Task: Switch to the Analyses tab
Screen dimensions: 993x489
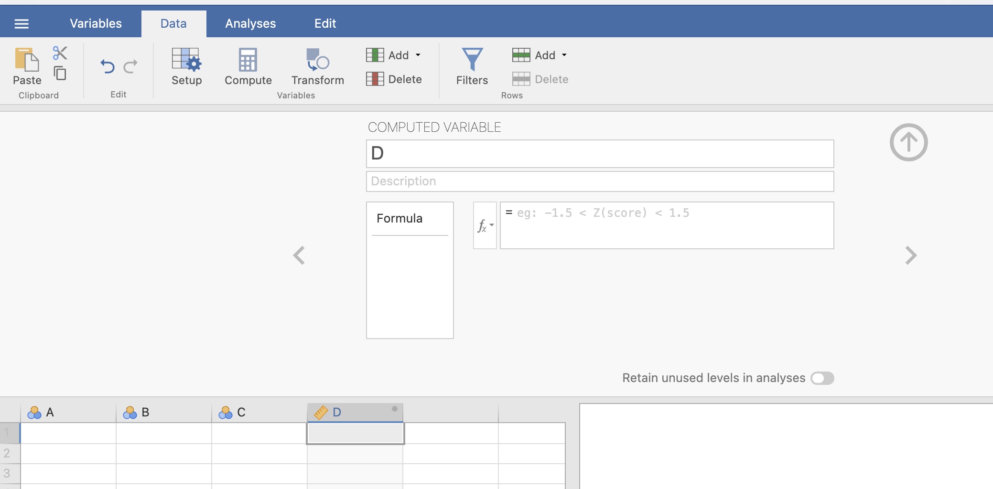Action: (250, 23)
